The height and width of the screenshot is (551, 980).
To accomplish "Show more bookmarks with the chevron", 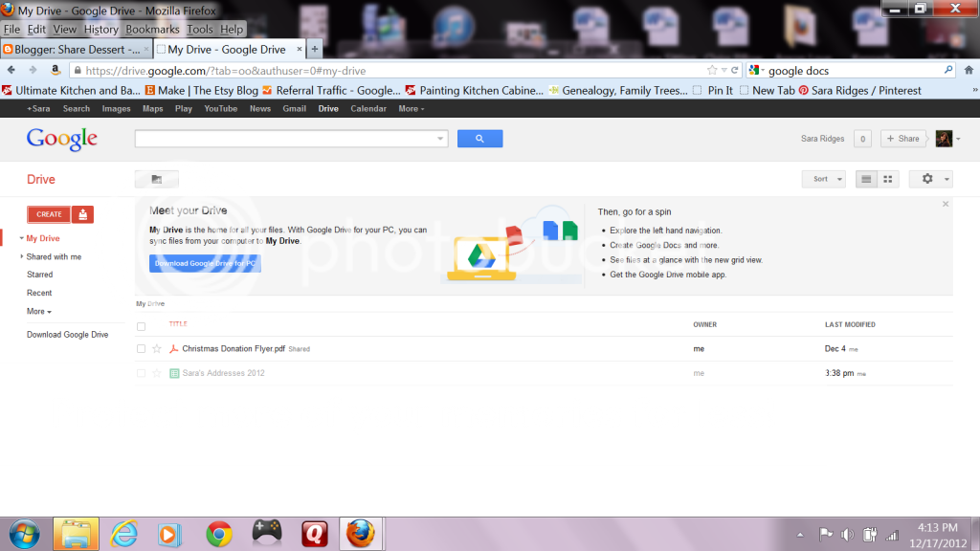I will (x=974, y=90).
